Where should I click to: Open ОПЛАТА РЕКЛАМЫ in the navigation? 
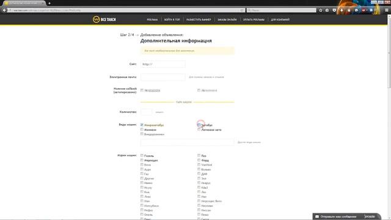tap(254, 20)
